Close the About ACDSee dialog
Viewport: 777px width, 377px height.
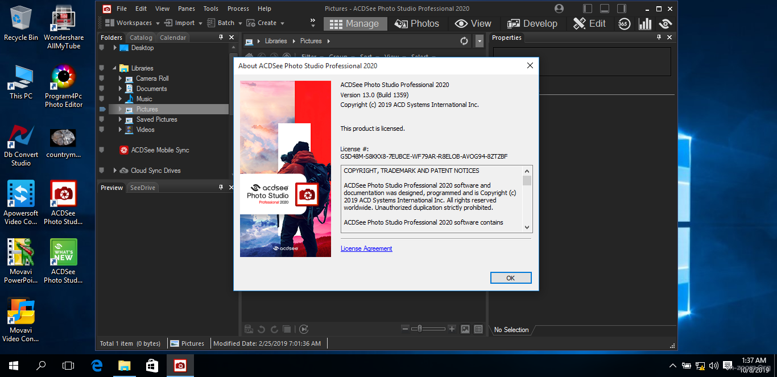click(x=530, y=65)
